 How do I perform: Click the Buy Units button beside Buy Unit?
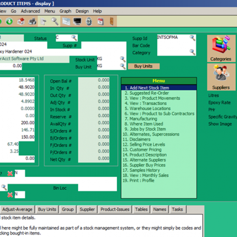pos(144,66)
